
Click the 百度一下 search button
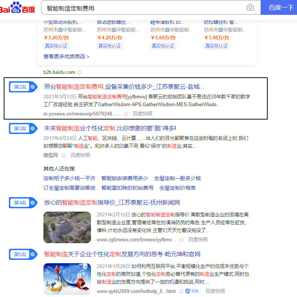point(279,7)
